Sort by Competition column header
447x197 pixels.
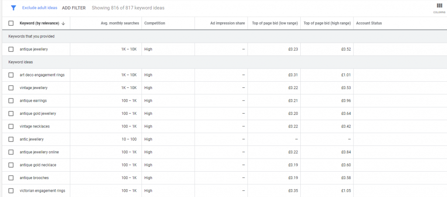click(x=155, y=23)
